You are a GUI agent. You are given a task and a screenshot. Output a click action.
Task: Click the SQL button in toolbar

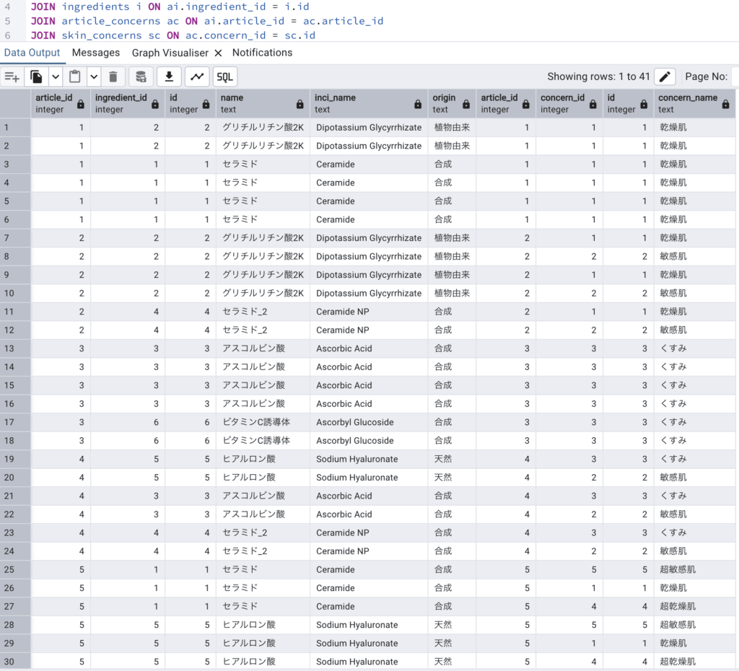coord(225,76)
